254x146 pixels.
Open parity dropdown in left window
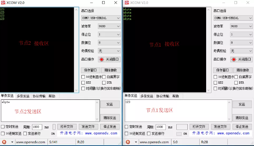pyautogui.click(x=109, y=51)
